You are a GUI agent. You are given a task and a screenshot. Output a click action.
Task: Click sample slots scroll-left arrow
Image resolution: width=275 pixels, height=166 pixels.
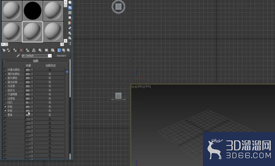point(3,44)
